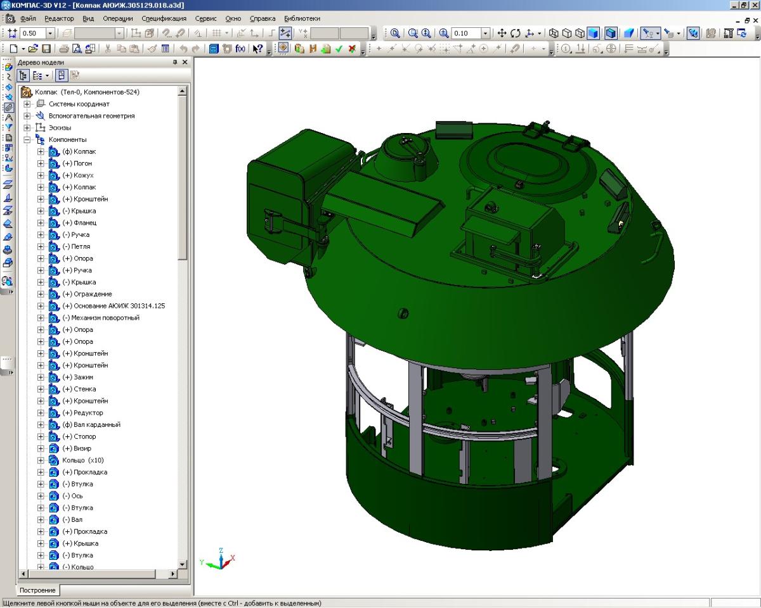Screen dimensions: 761x608
Task: Click the green checkmark icon
Action: point(339,49)
